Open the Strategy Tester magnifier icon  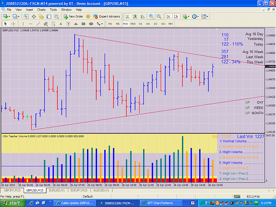(57, 16)
